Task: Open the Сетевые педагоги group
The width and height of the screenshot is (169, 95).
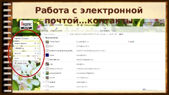Action: pos(26,43)
